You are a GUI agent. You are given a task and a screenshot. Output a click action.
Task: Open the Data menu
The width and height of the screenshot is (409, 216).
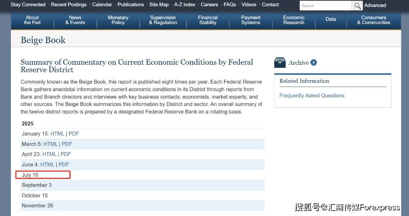(331, 19)
